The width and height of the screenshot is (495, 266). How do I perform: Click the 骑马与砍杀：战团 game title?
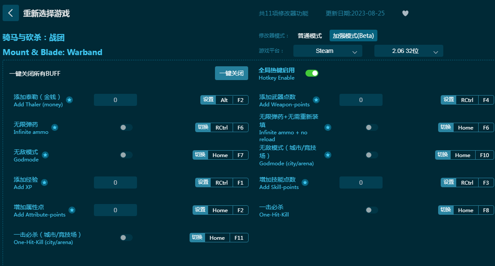click(x=34, y=37)
